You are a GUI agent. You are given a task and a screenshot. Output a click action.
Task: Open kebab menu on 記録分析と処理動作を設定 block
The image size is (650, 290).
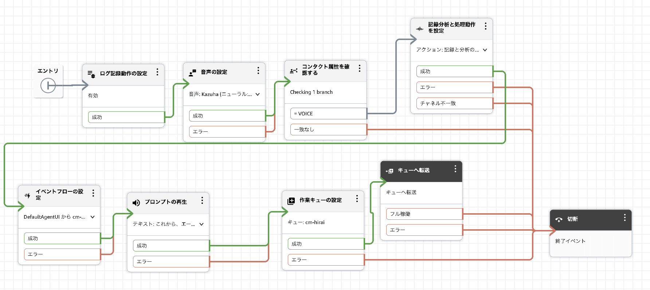[x=486, y=26]
